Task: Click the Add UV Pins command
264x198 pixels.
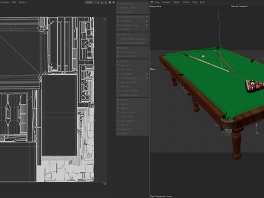Action: (132, 3)
